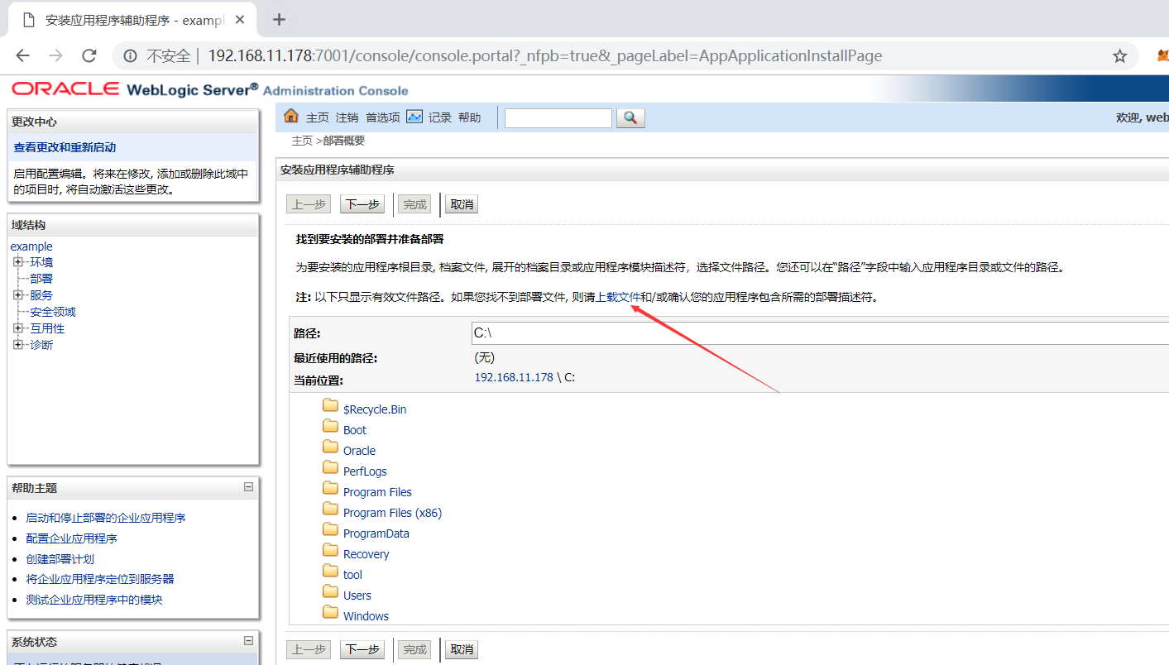Screen dimensions: 1169x665
Task: Click the magnifying glass search icon
Action: pos(630,117)
